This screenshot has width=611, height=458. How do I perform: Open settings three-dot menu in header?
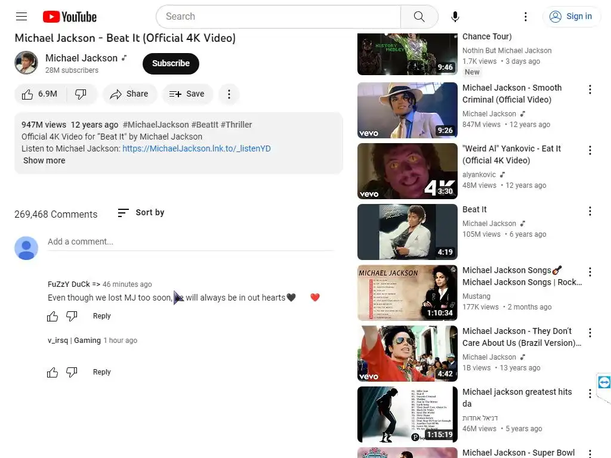[x=525, y=16]
